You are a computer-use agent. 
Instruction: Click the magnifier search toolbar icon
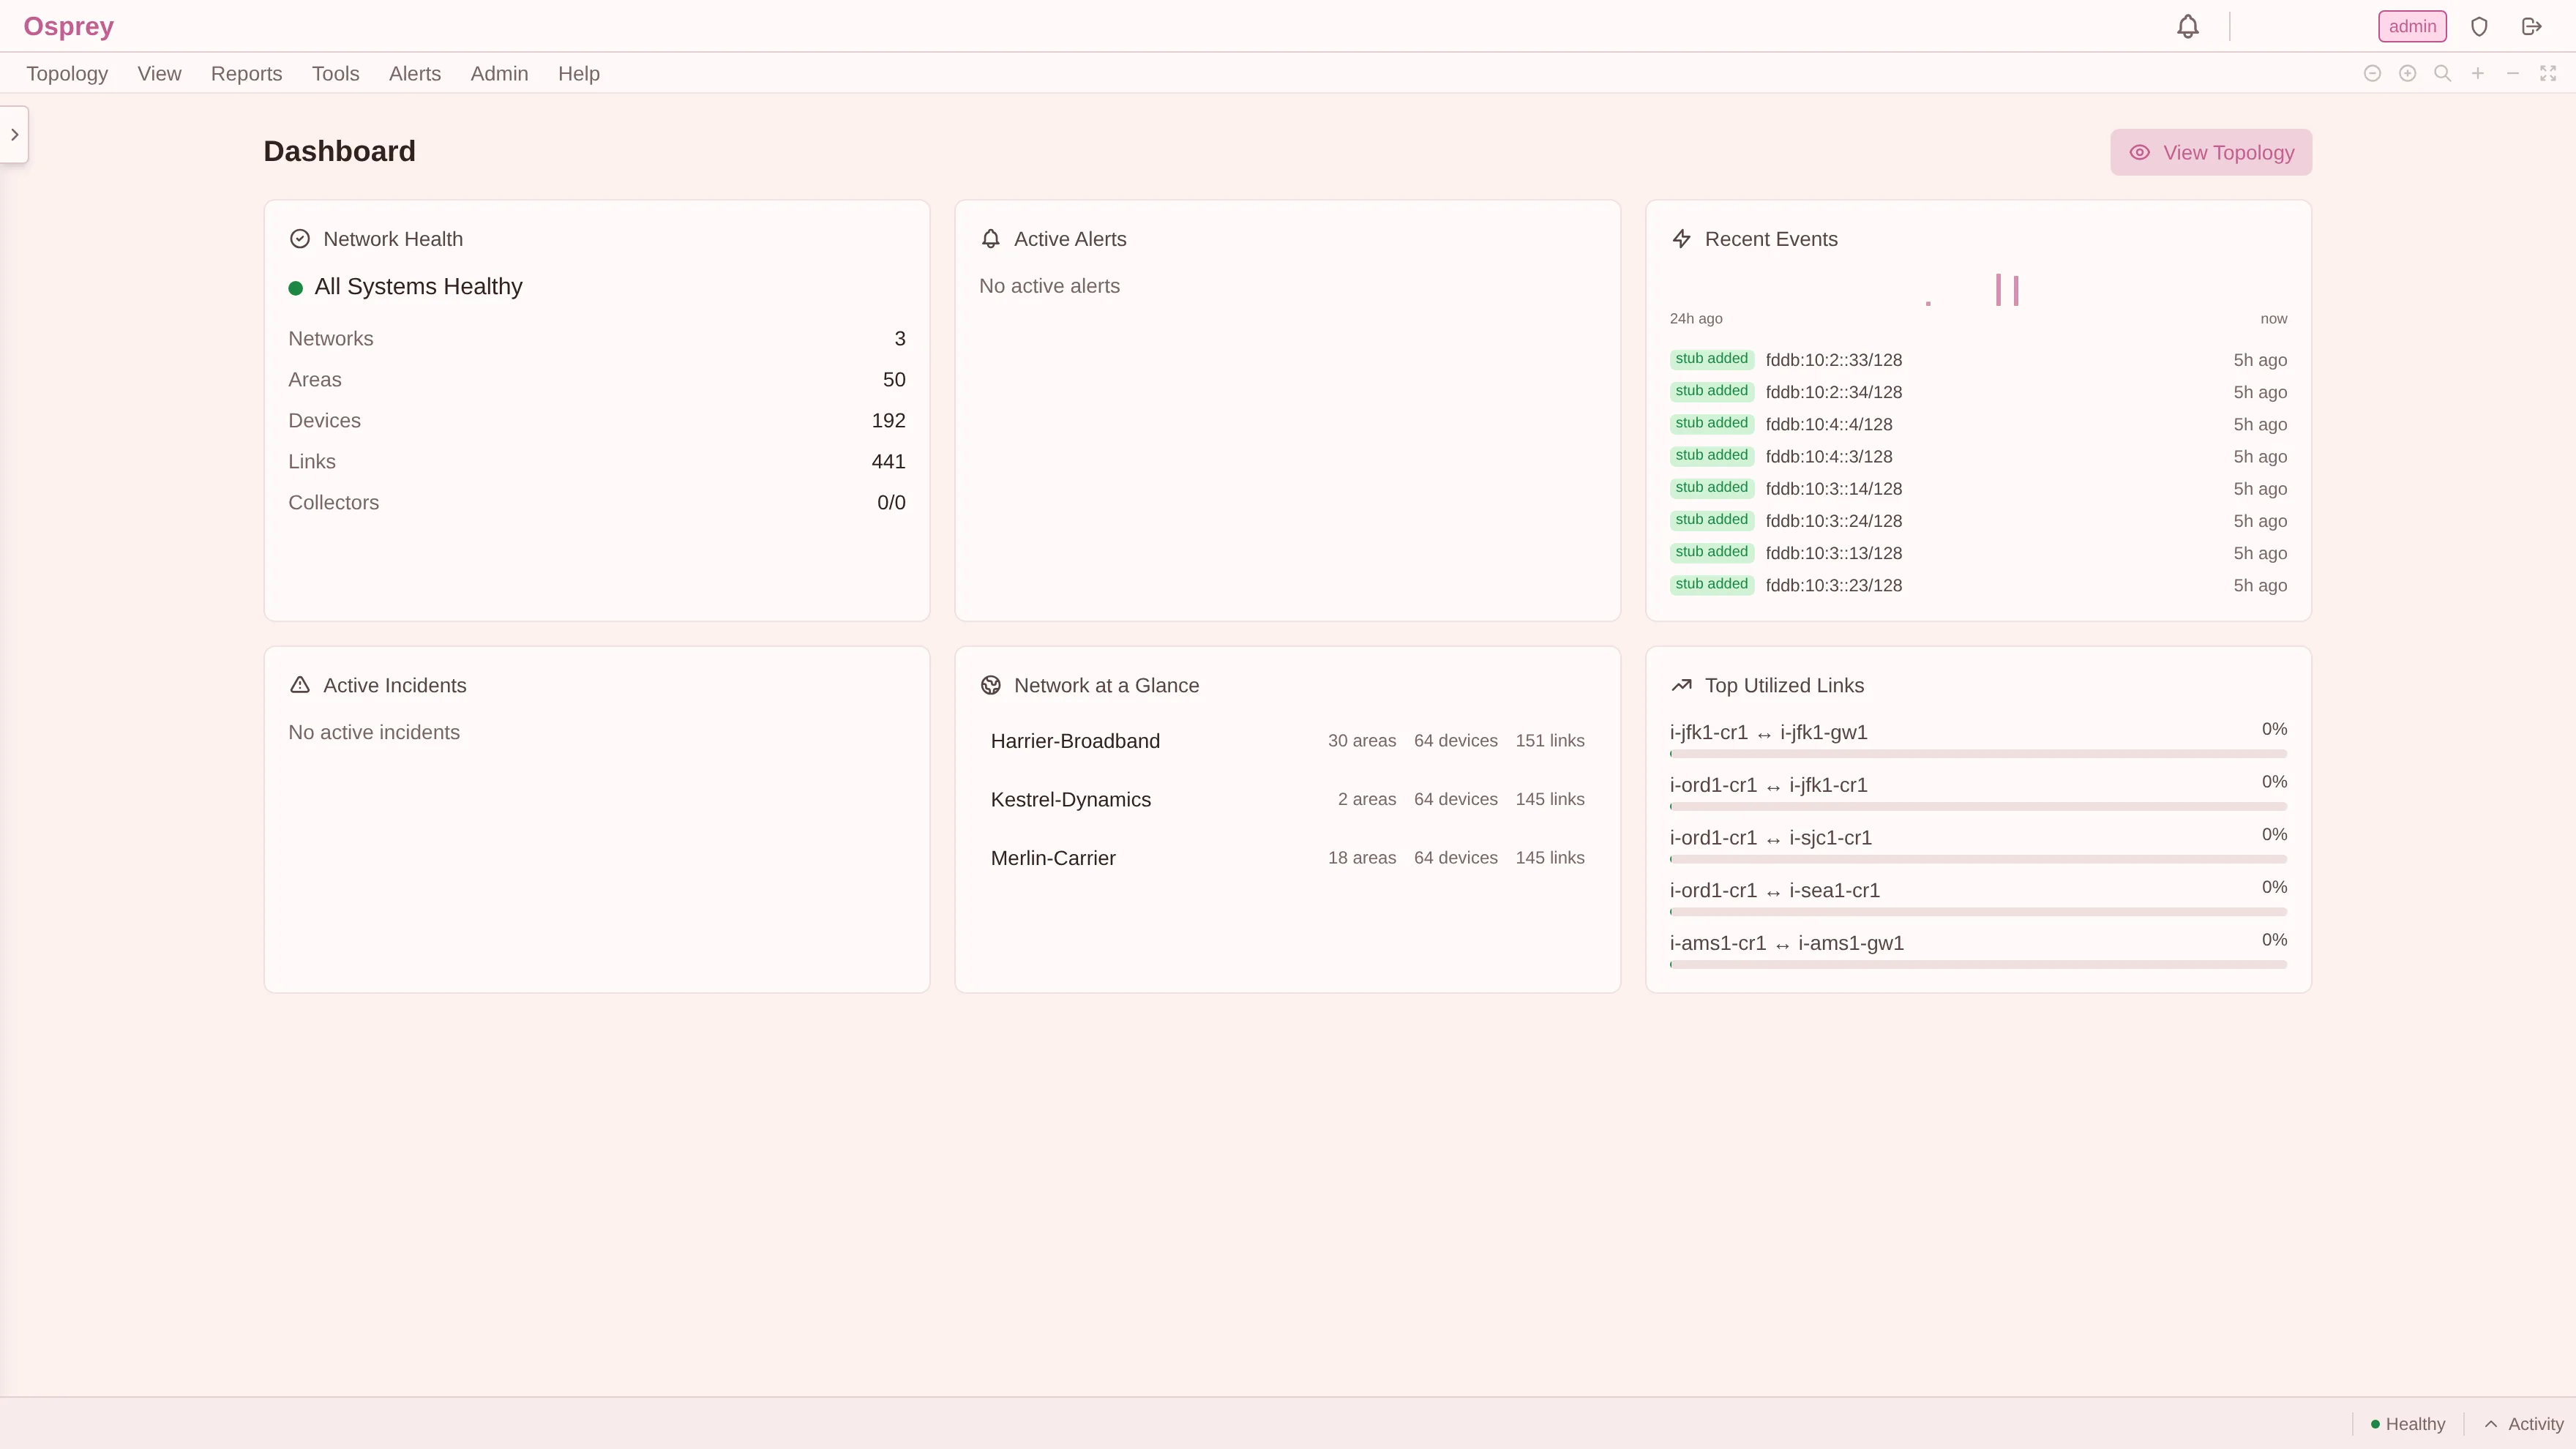tap(2443, 73)
